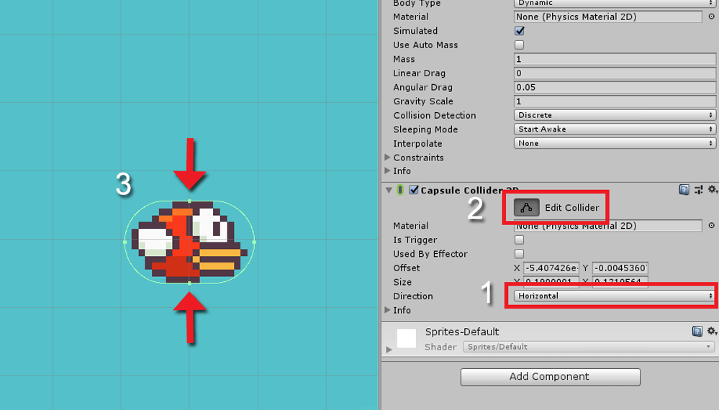Select the red bird sprite in the scene
Viewport: 719px width, 410px height.
(x=189, y=242)
